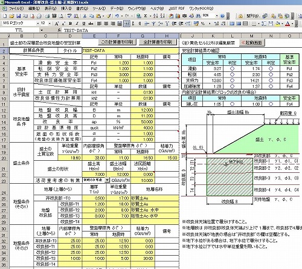This screenshot has width=302, height=269.
Task: Click the Print icon in the standard toolbar
Action: (x=47, y=16)
